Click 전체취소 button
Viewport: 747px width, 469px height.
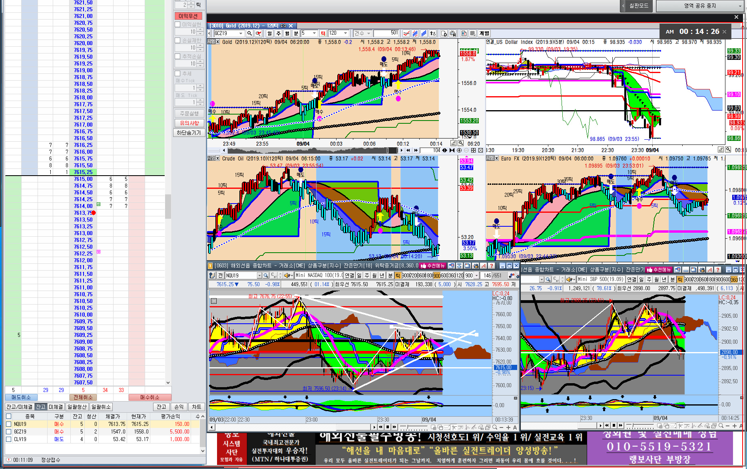[83, 397]
